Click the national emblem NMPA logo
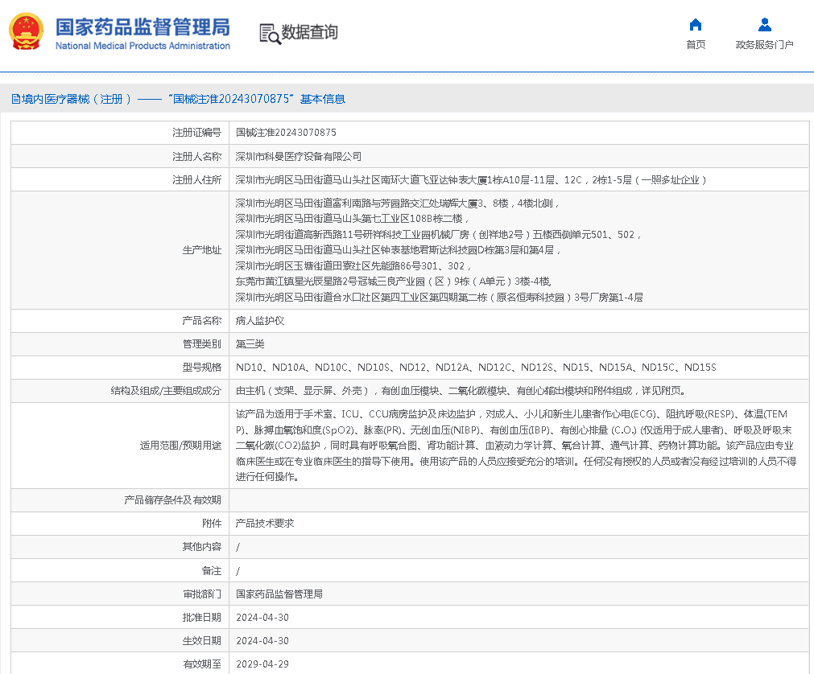This screenshot has height=674, width=814. pos(27,32)
